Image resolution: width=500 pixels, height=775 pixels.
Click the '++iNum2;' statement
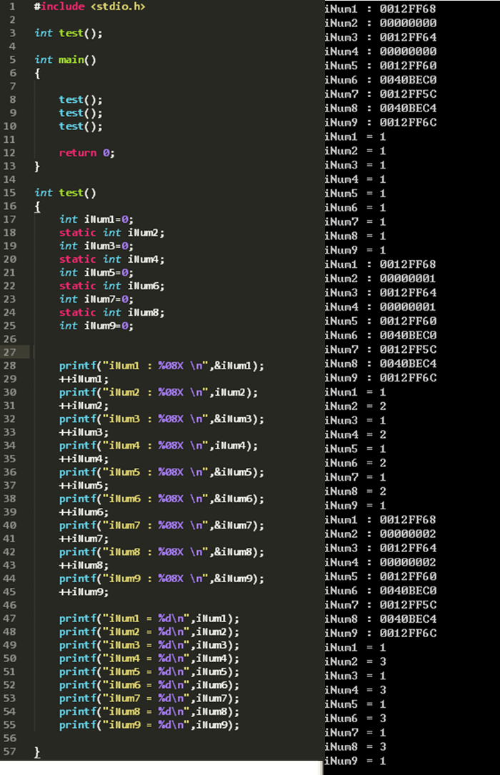click(84, 406)
